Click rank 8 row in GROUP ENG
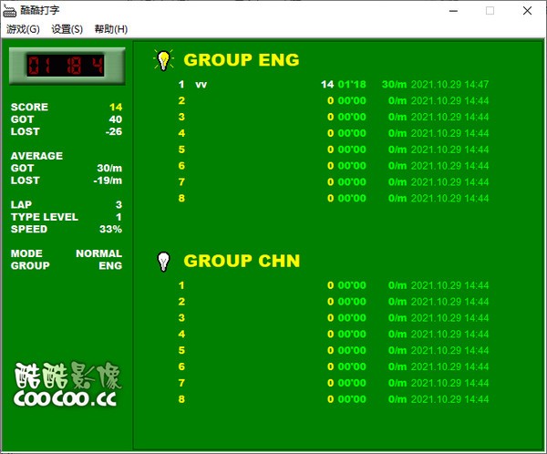547x454 pixels. pyautogui.click(x=334, y=199)
